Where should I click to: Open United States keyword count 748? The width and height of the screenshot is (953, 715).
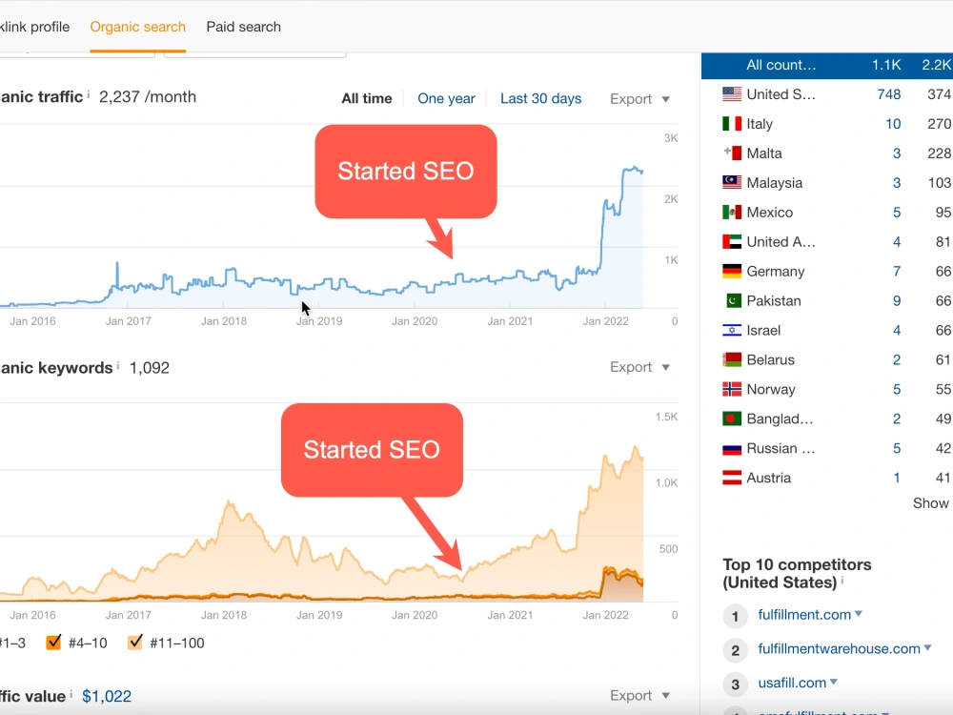[888, 94]
